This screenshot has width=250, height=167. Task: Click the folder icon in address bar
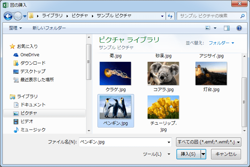click(31, 16)
